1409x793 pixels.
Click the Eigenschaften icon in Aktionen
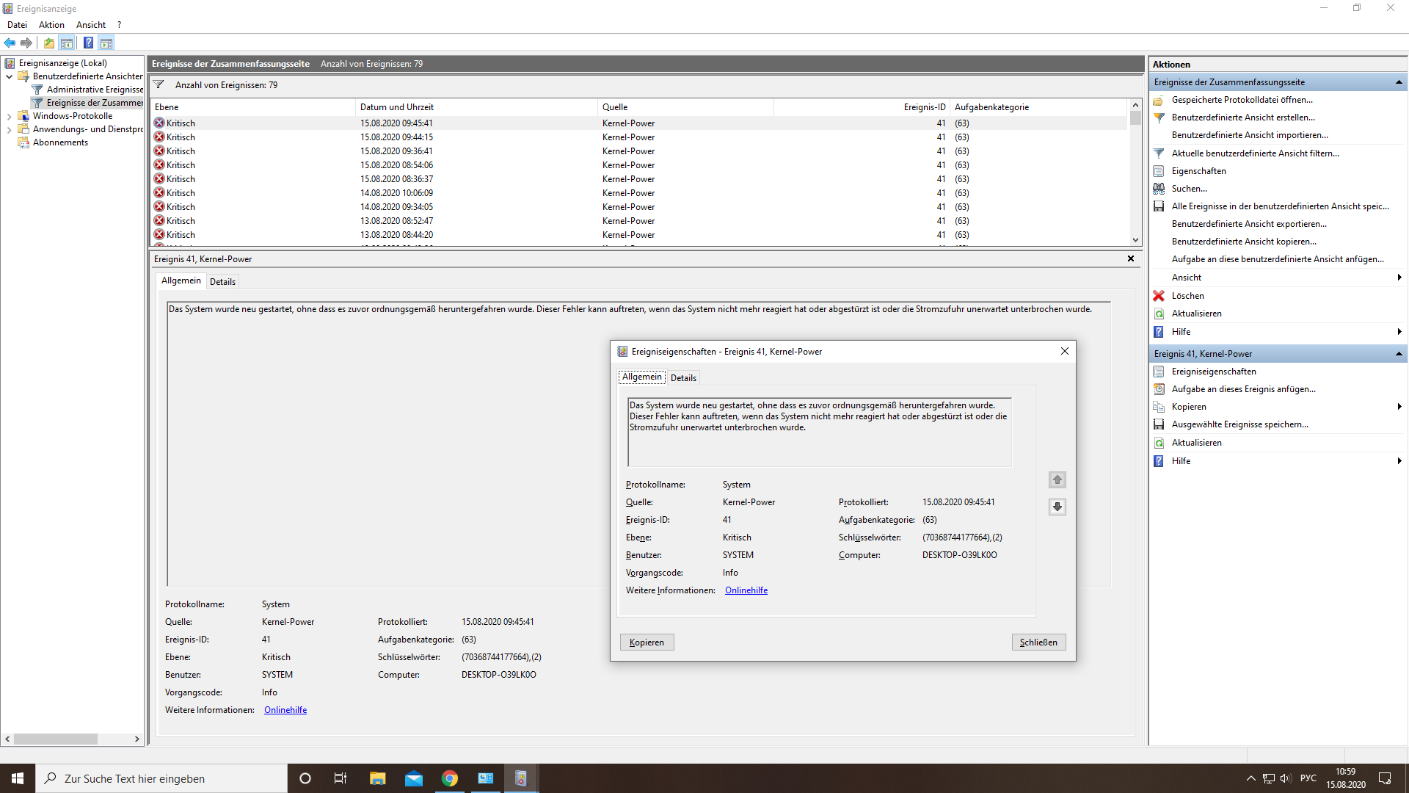[1159, 171]
